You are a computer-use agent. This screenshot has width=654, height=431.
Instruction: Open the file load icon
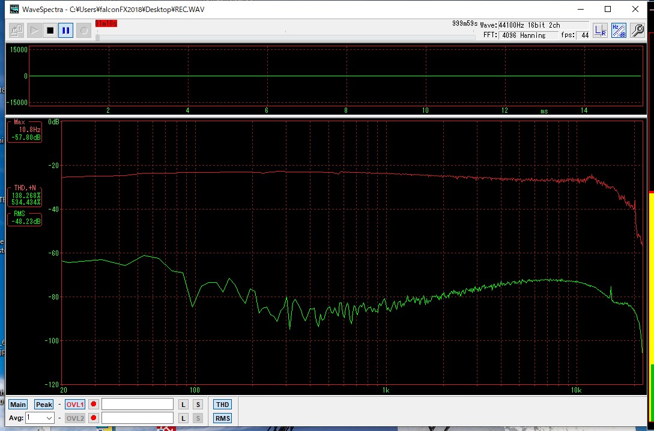point(17,30)
